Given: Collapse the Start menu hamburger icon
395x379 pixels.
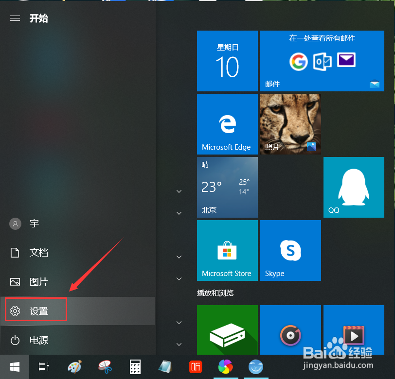Looking at the screenshot, I should (15, 18).
